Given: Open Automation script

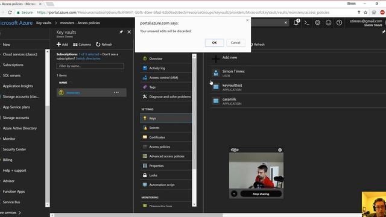Looking at the screenshot, I should tap(166, 185).
